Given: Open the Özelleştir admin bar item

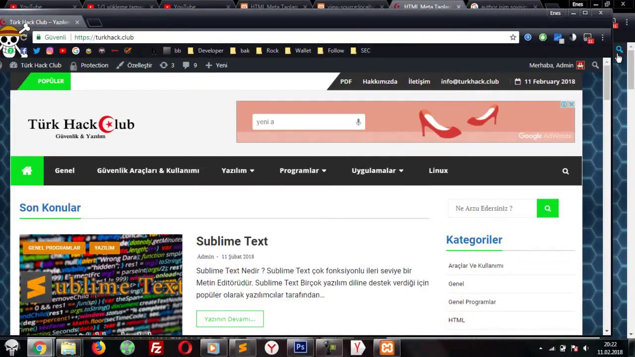Looking at the screenshot, I should pyautogui.click(x=134, y=65).
